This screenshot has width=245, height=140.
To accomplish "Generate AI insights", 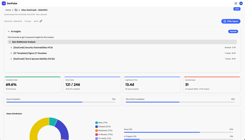I will click(x=233, y=32).
